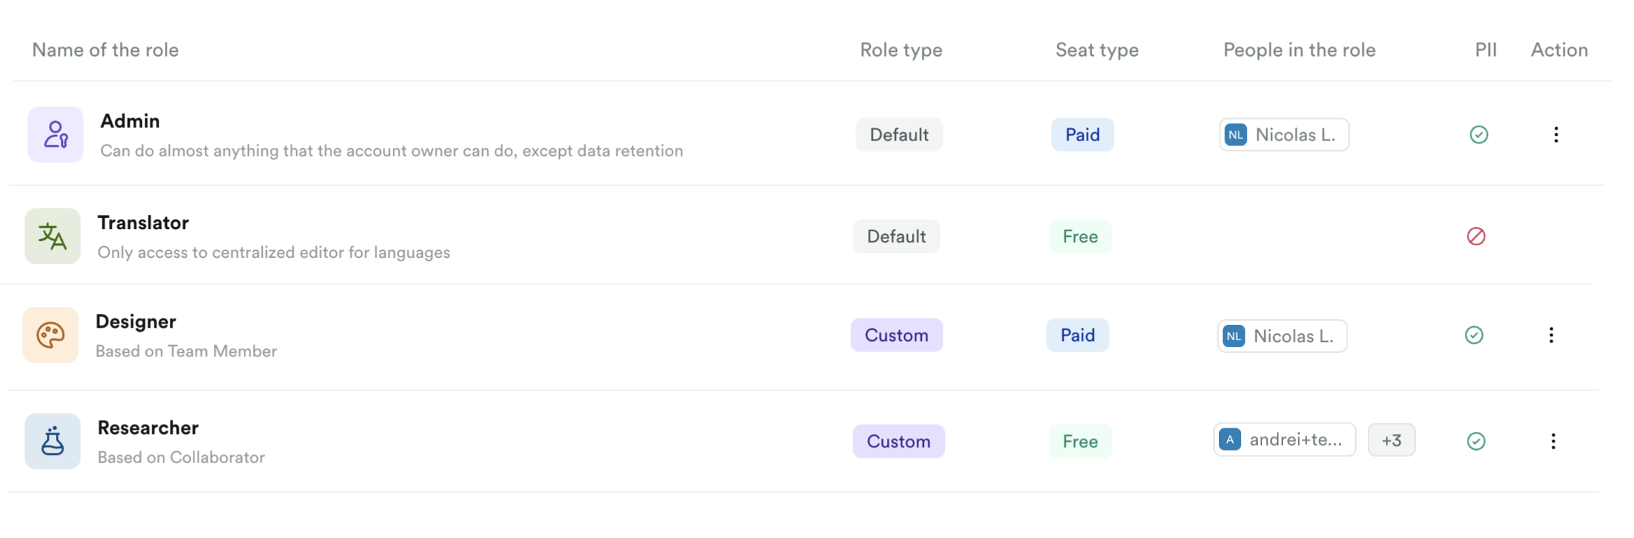This screenshot has width=1634, height=538.
Task: Click the andrei+te... chip in Researcher row
Action: click(1285, 439)
